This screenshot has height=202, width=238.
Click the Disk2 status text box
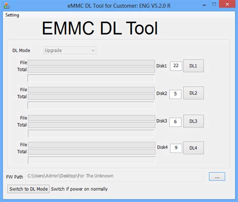(x=91, y=105)
